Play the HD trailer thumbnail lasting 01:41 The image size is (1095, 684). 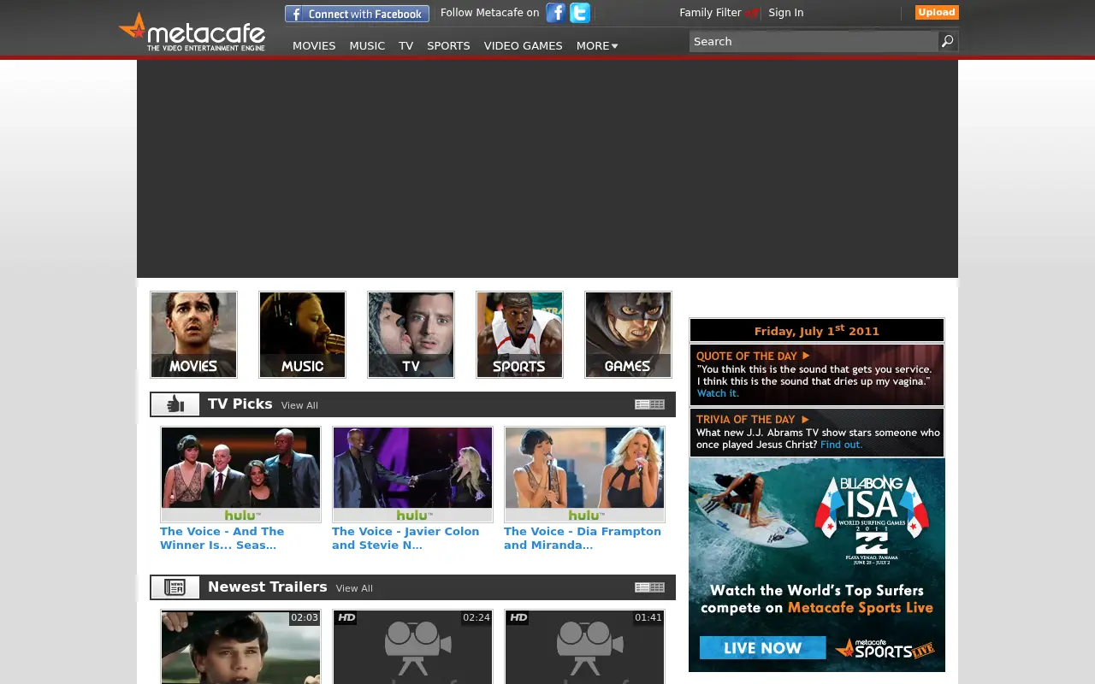click(x=584, y=646)
